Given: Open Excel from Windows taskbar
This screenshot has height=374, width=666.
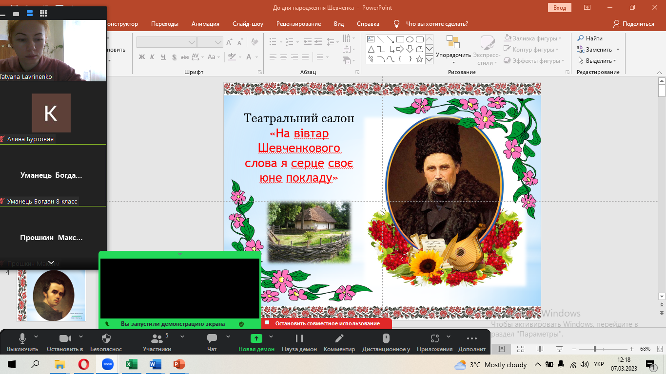Looking at the screenshot, I should pyautogui.click(x=131, y=364).
